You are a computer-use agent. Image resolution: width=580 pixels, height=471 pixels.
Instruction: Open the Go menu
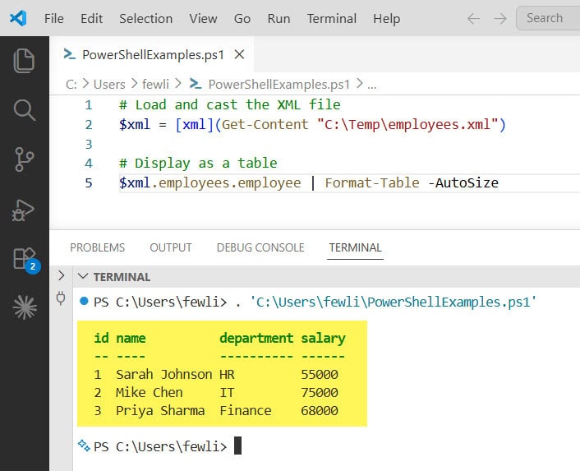click(x=242, y=19)
